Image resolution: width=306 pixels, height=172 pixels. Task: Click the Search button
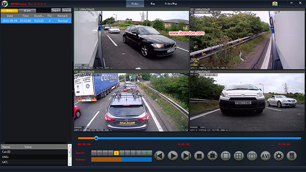[66, 10]
